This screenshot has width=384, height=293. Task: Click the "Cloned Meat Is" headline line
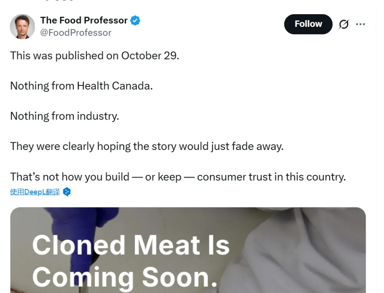coord(131,245)
